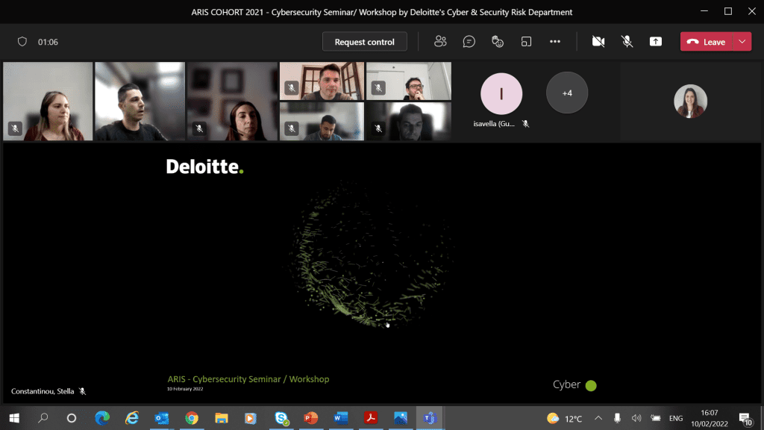Open the More actions ellipsis
Image resolution: width=764 pixels, height=430 pixels.
pos(555,42)
